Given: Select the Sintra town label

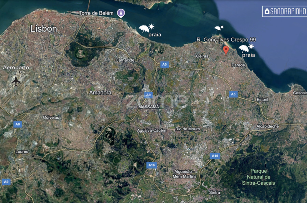Looking at the screenshot, I should [x=215, y=192].
